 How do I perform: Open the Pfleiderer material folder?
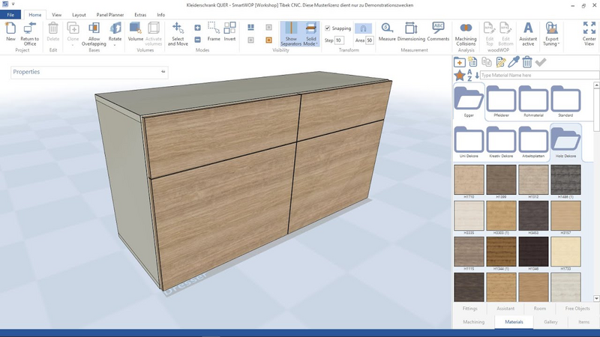(502, 102)
